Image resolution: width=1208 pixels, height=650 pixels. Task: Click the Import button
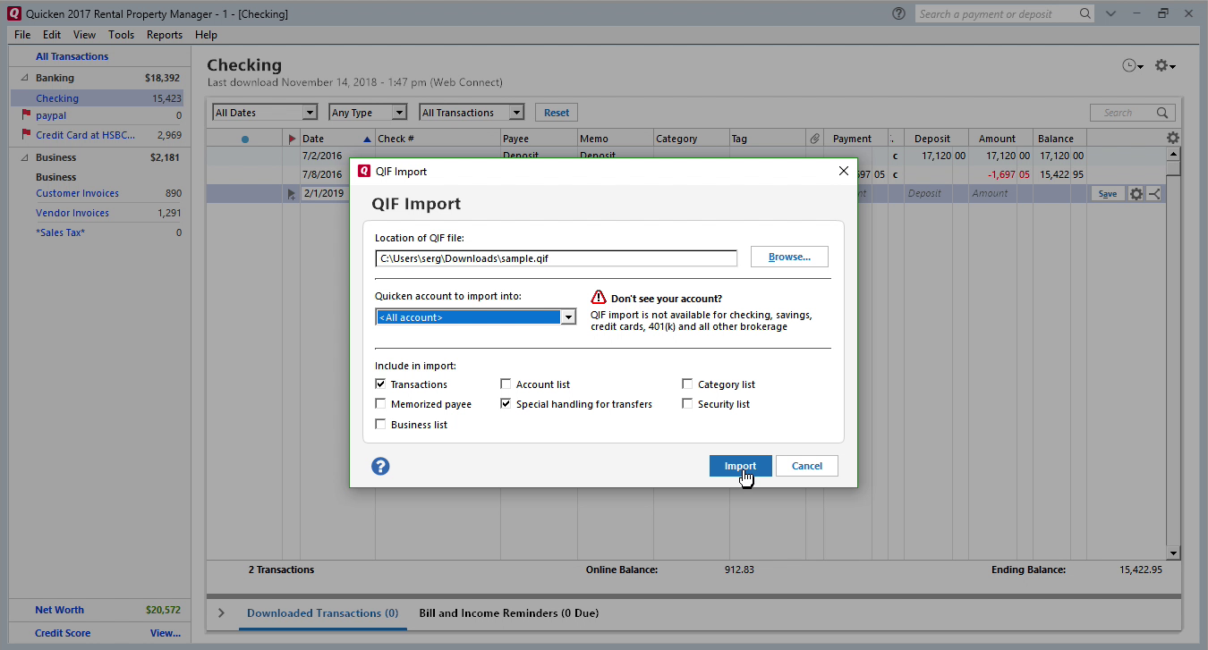click(x=741, y=466)
